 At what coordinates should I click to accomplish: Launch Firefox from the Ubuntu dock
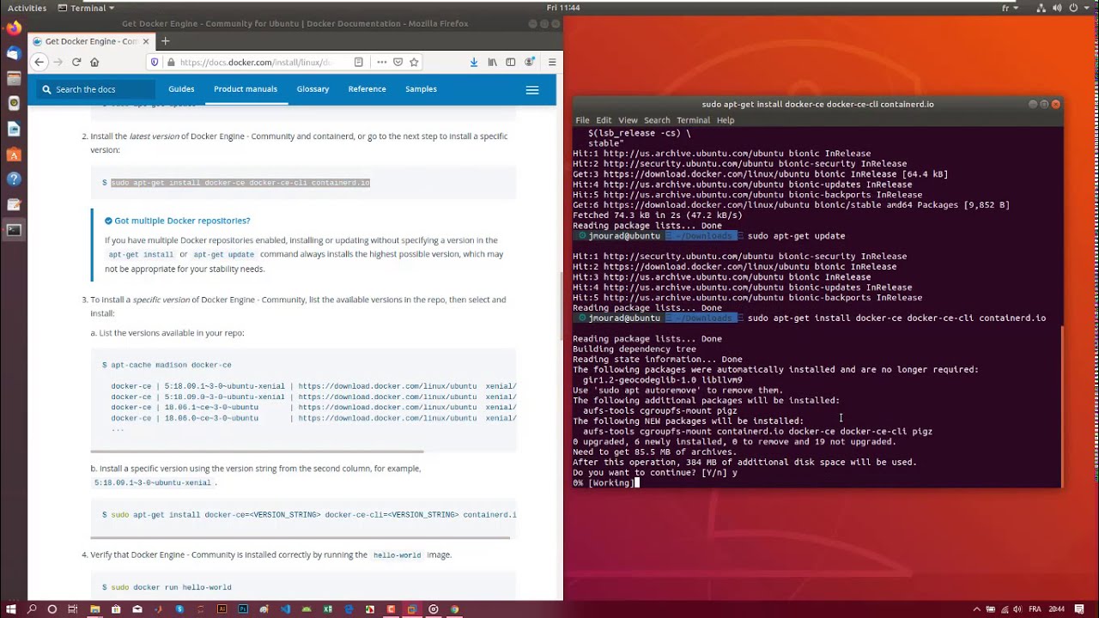coord(14,28)
